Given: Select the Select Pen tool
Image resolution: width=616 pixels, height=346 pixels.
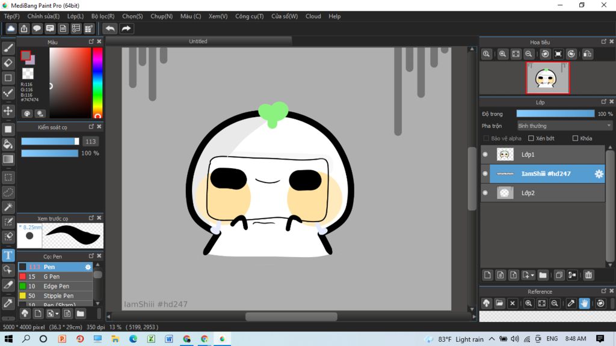Looking at the screenshot, I should (x=8, y=222).
